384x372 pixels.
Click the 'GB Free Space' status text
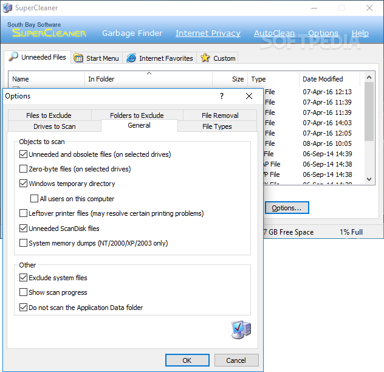tap(291, 232)
